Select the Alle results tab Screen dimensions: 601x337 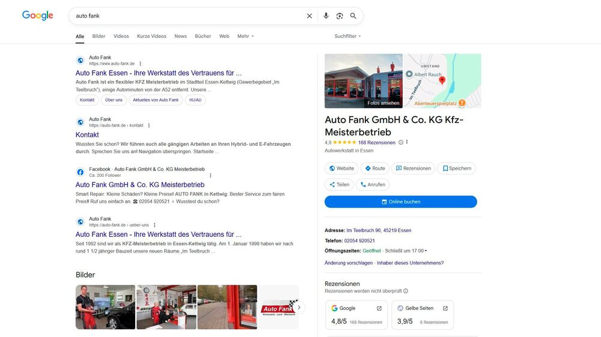(80, 37)
